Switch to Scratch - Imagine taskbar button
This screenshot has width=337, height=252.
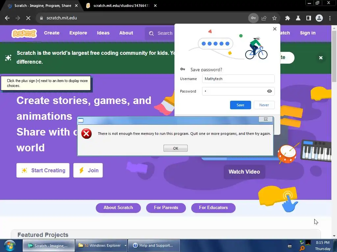(49, 245)
